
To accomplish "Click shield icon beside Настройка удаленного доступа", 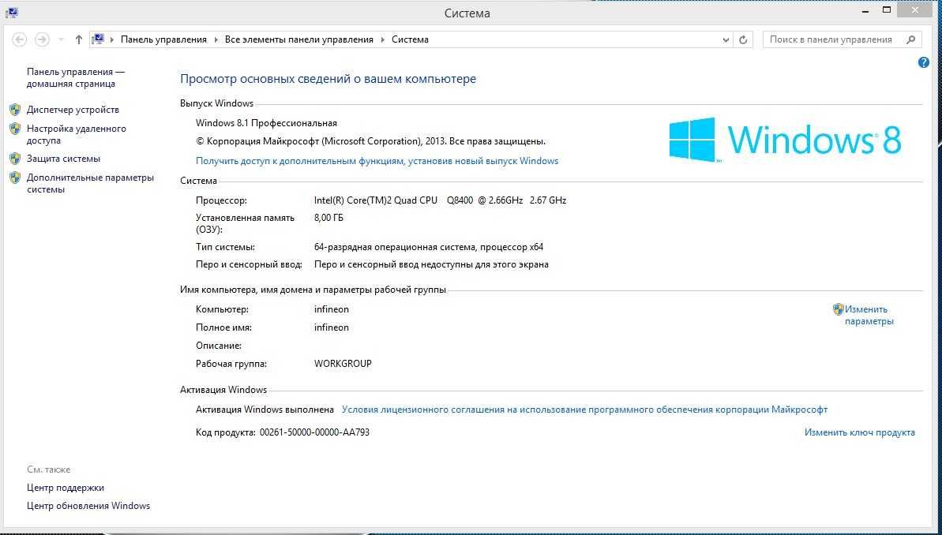I will pyautogui.click(x=15, y=129).
